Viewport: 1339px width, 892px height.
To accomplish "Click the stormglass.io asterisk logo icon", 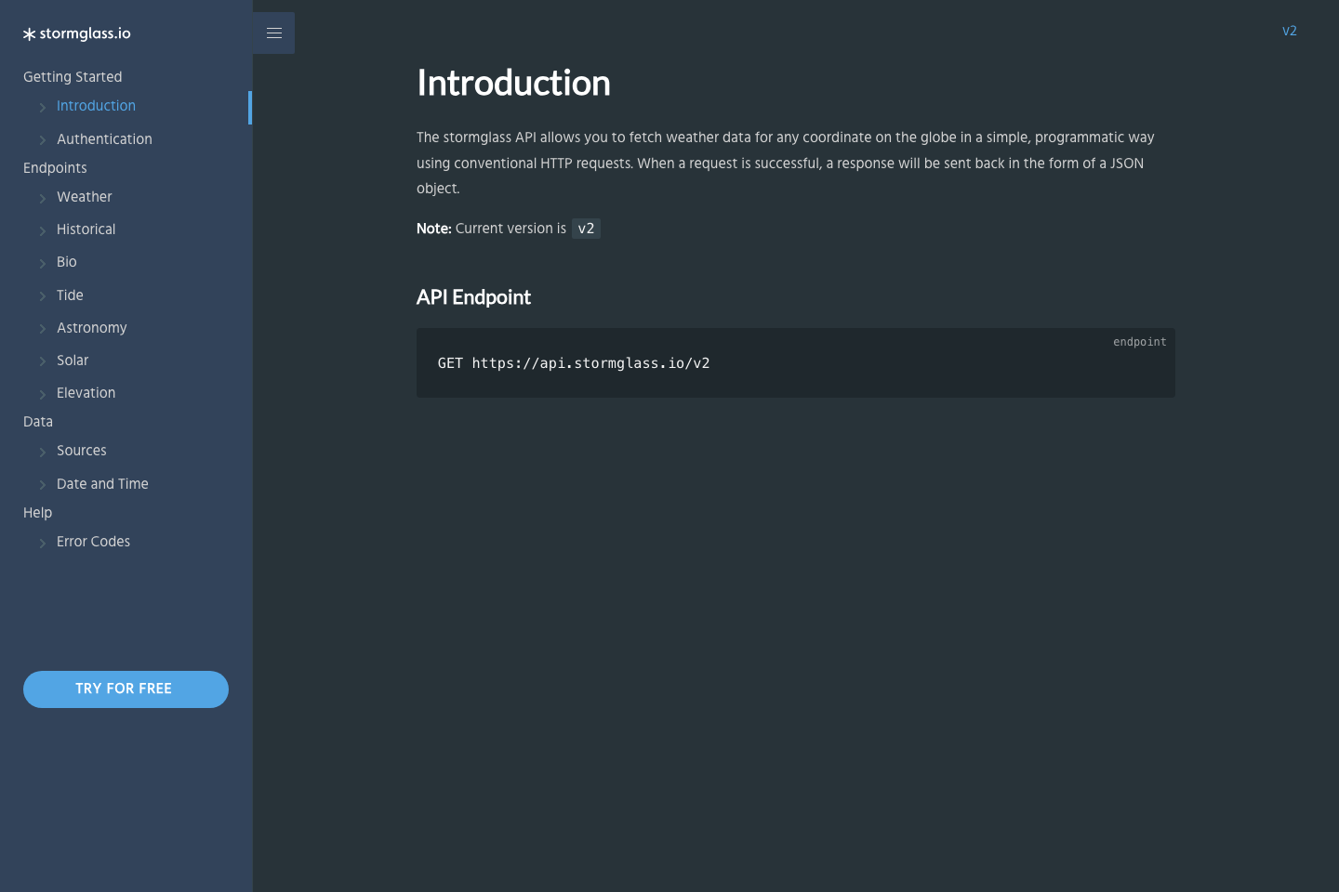I will tap(28, 33).
